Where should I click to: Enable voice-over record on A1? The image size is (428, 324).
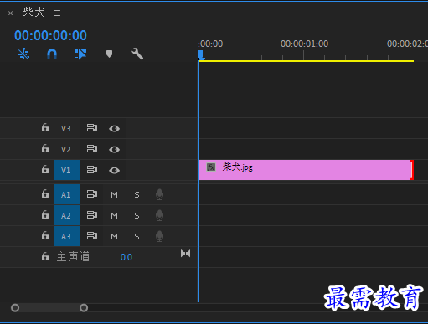click(x=159, y=194)
